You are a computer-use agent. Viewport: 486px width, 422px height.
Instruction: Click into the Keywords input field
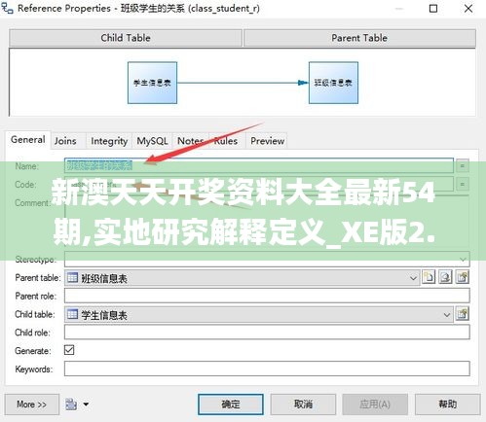267,369
